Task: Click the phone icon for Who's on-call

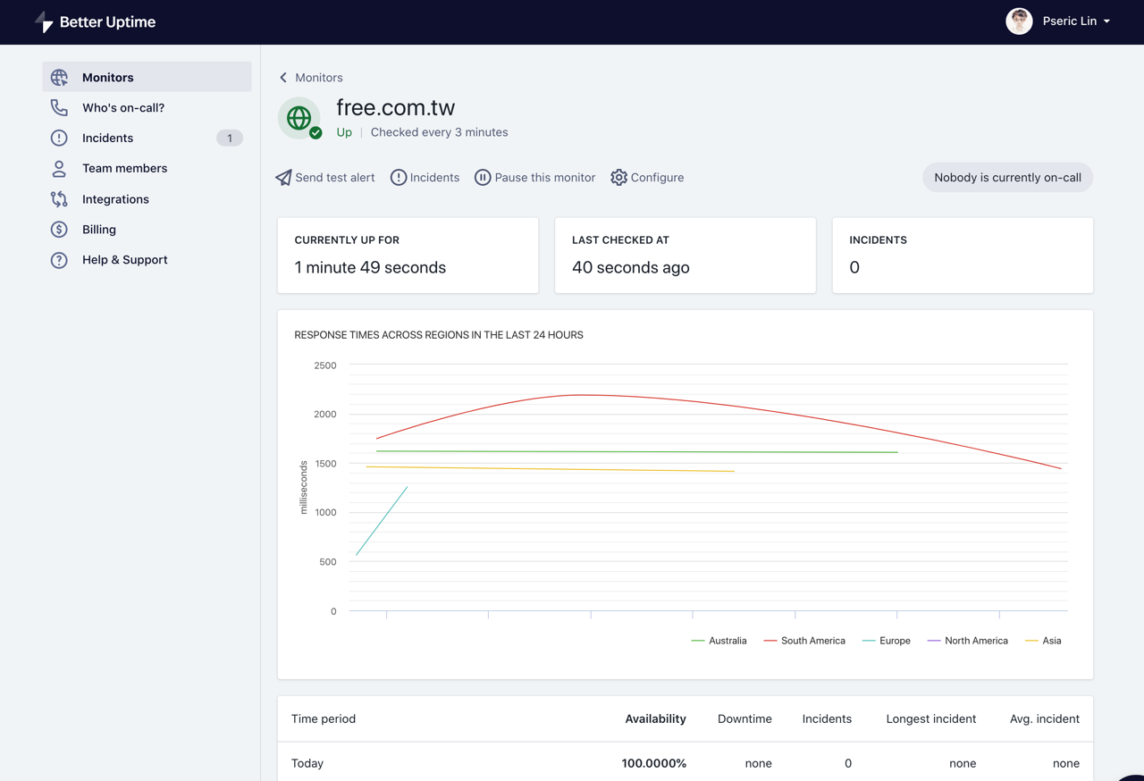Action: pos(59,108)
